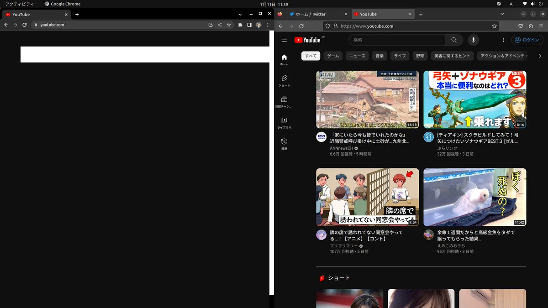Open Firefox list all tabs chevron
Viewport: 548px width, 308px height.
pyautogui.click(x=502, y=14)
